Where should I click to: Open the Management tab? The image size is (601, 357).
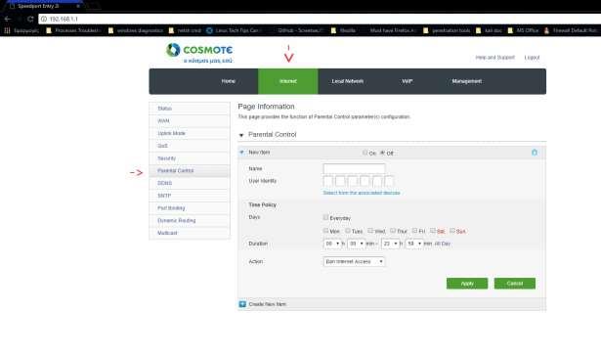[466, 81]
